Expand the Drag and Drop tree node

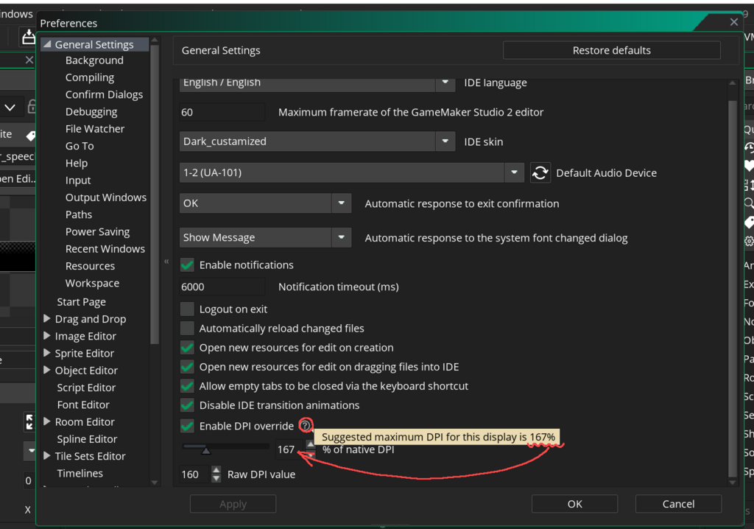[x=46, y=318]
